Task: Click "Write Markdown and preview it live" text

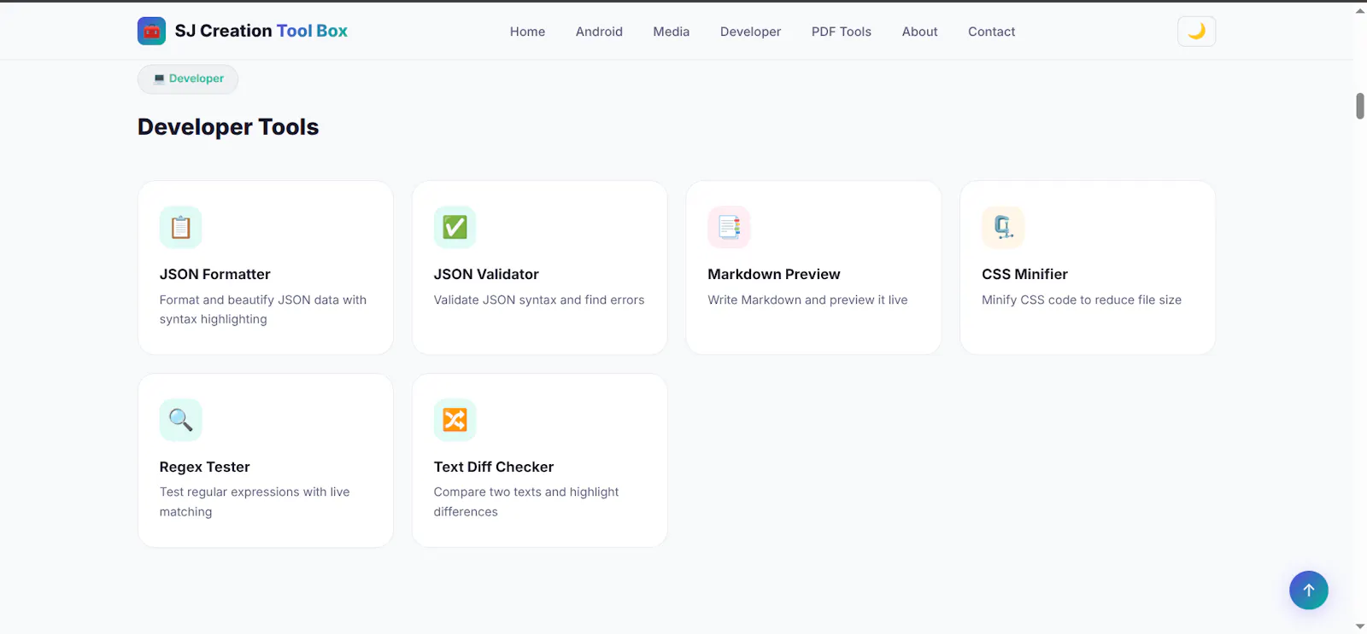Action: click(x=807, y=300)
